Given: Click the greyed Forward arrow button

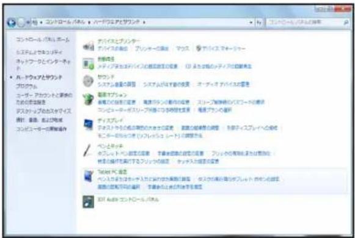Looking at the screenshot, I should click(21, 23).
